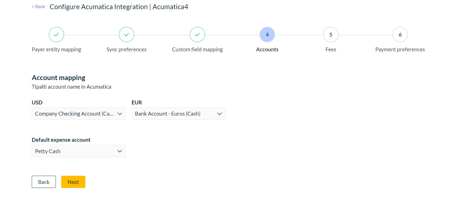
Task: Click the Account mapping heading
Action: 58,77
